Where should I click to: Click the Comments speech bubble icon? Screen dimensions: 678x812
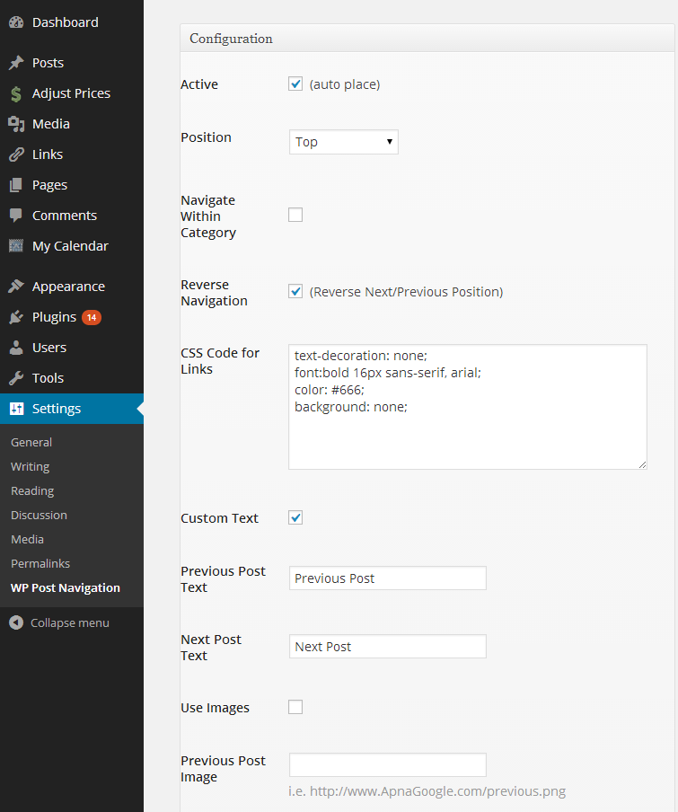point(16,216)
